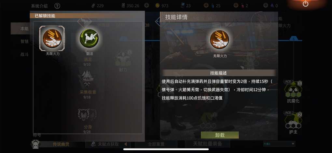Screen dimensions: 332x153
Task: Click the 全部重置 reset all button
Action: pyautogui.click(x=156, y=144)
